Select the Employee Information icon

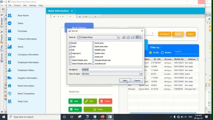(x=10, y=62)
